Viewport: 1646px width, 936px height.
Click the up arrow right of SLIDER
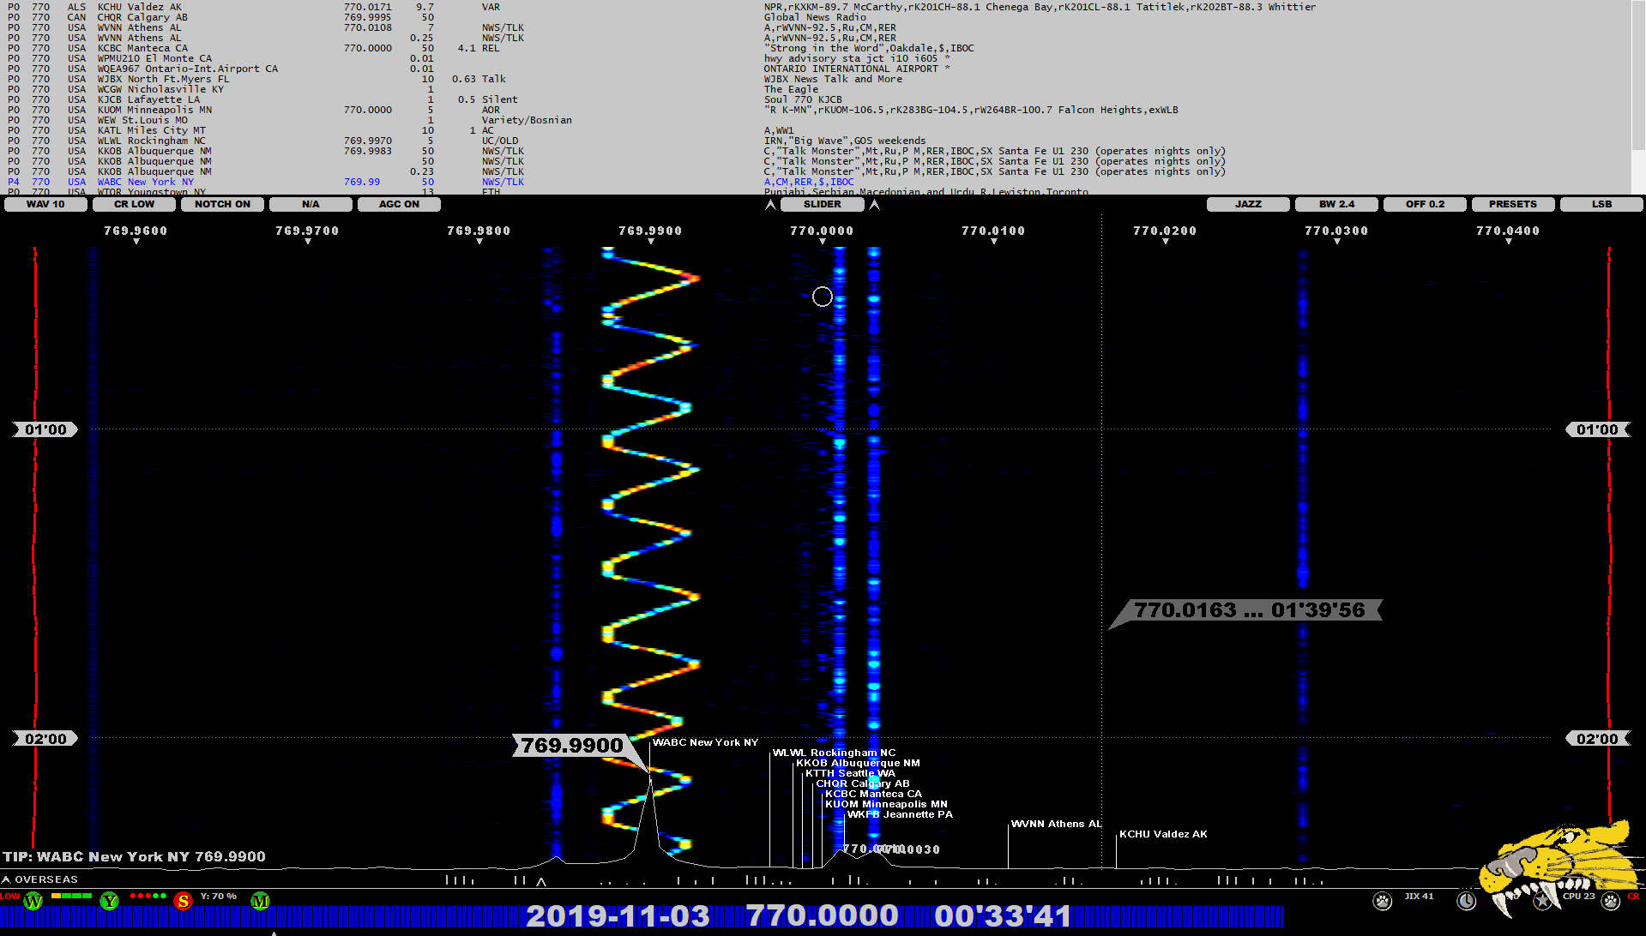[874, 204]
